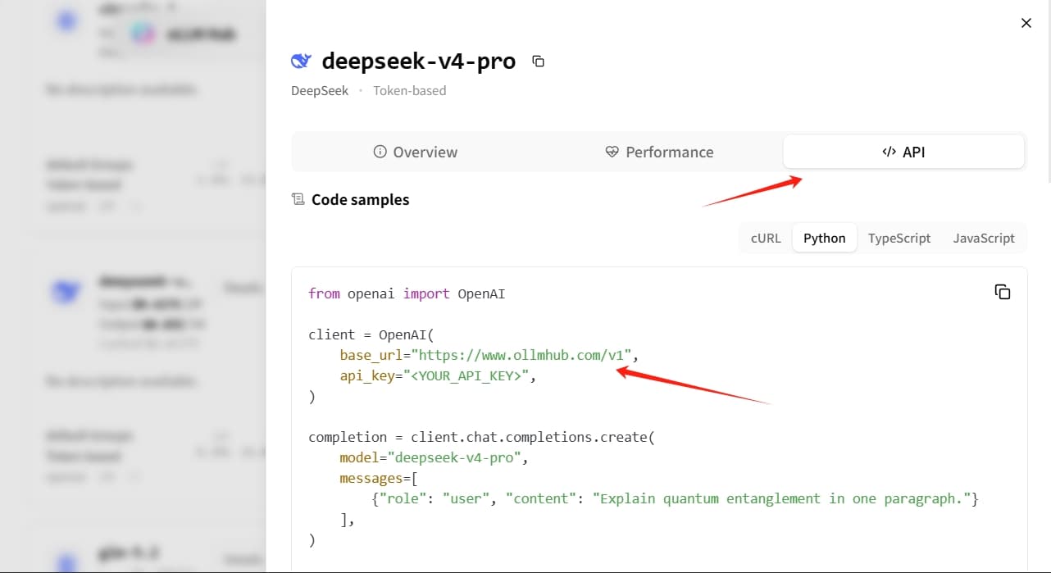The width and height of the screenshot is (1051, 573).
Task: Click the DeepSeek whale logo icon
Action: click(301, 61)
